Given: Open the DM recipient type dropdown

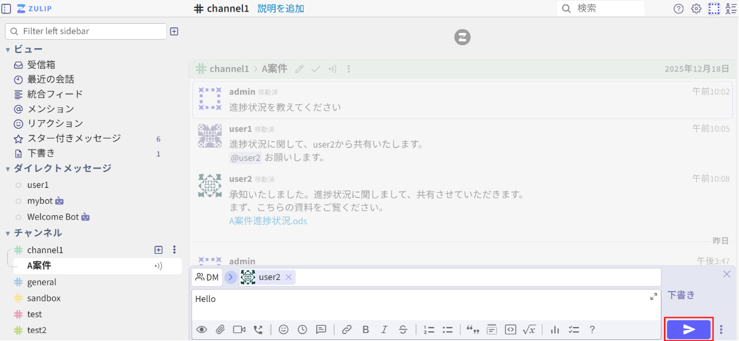Looking at the screenshot, I should 207,277.
